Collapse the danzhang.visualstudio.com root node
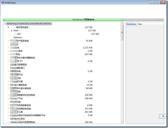168x128 pixels. (5, 24)
